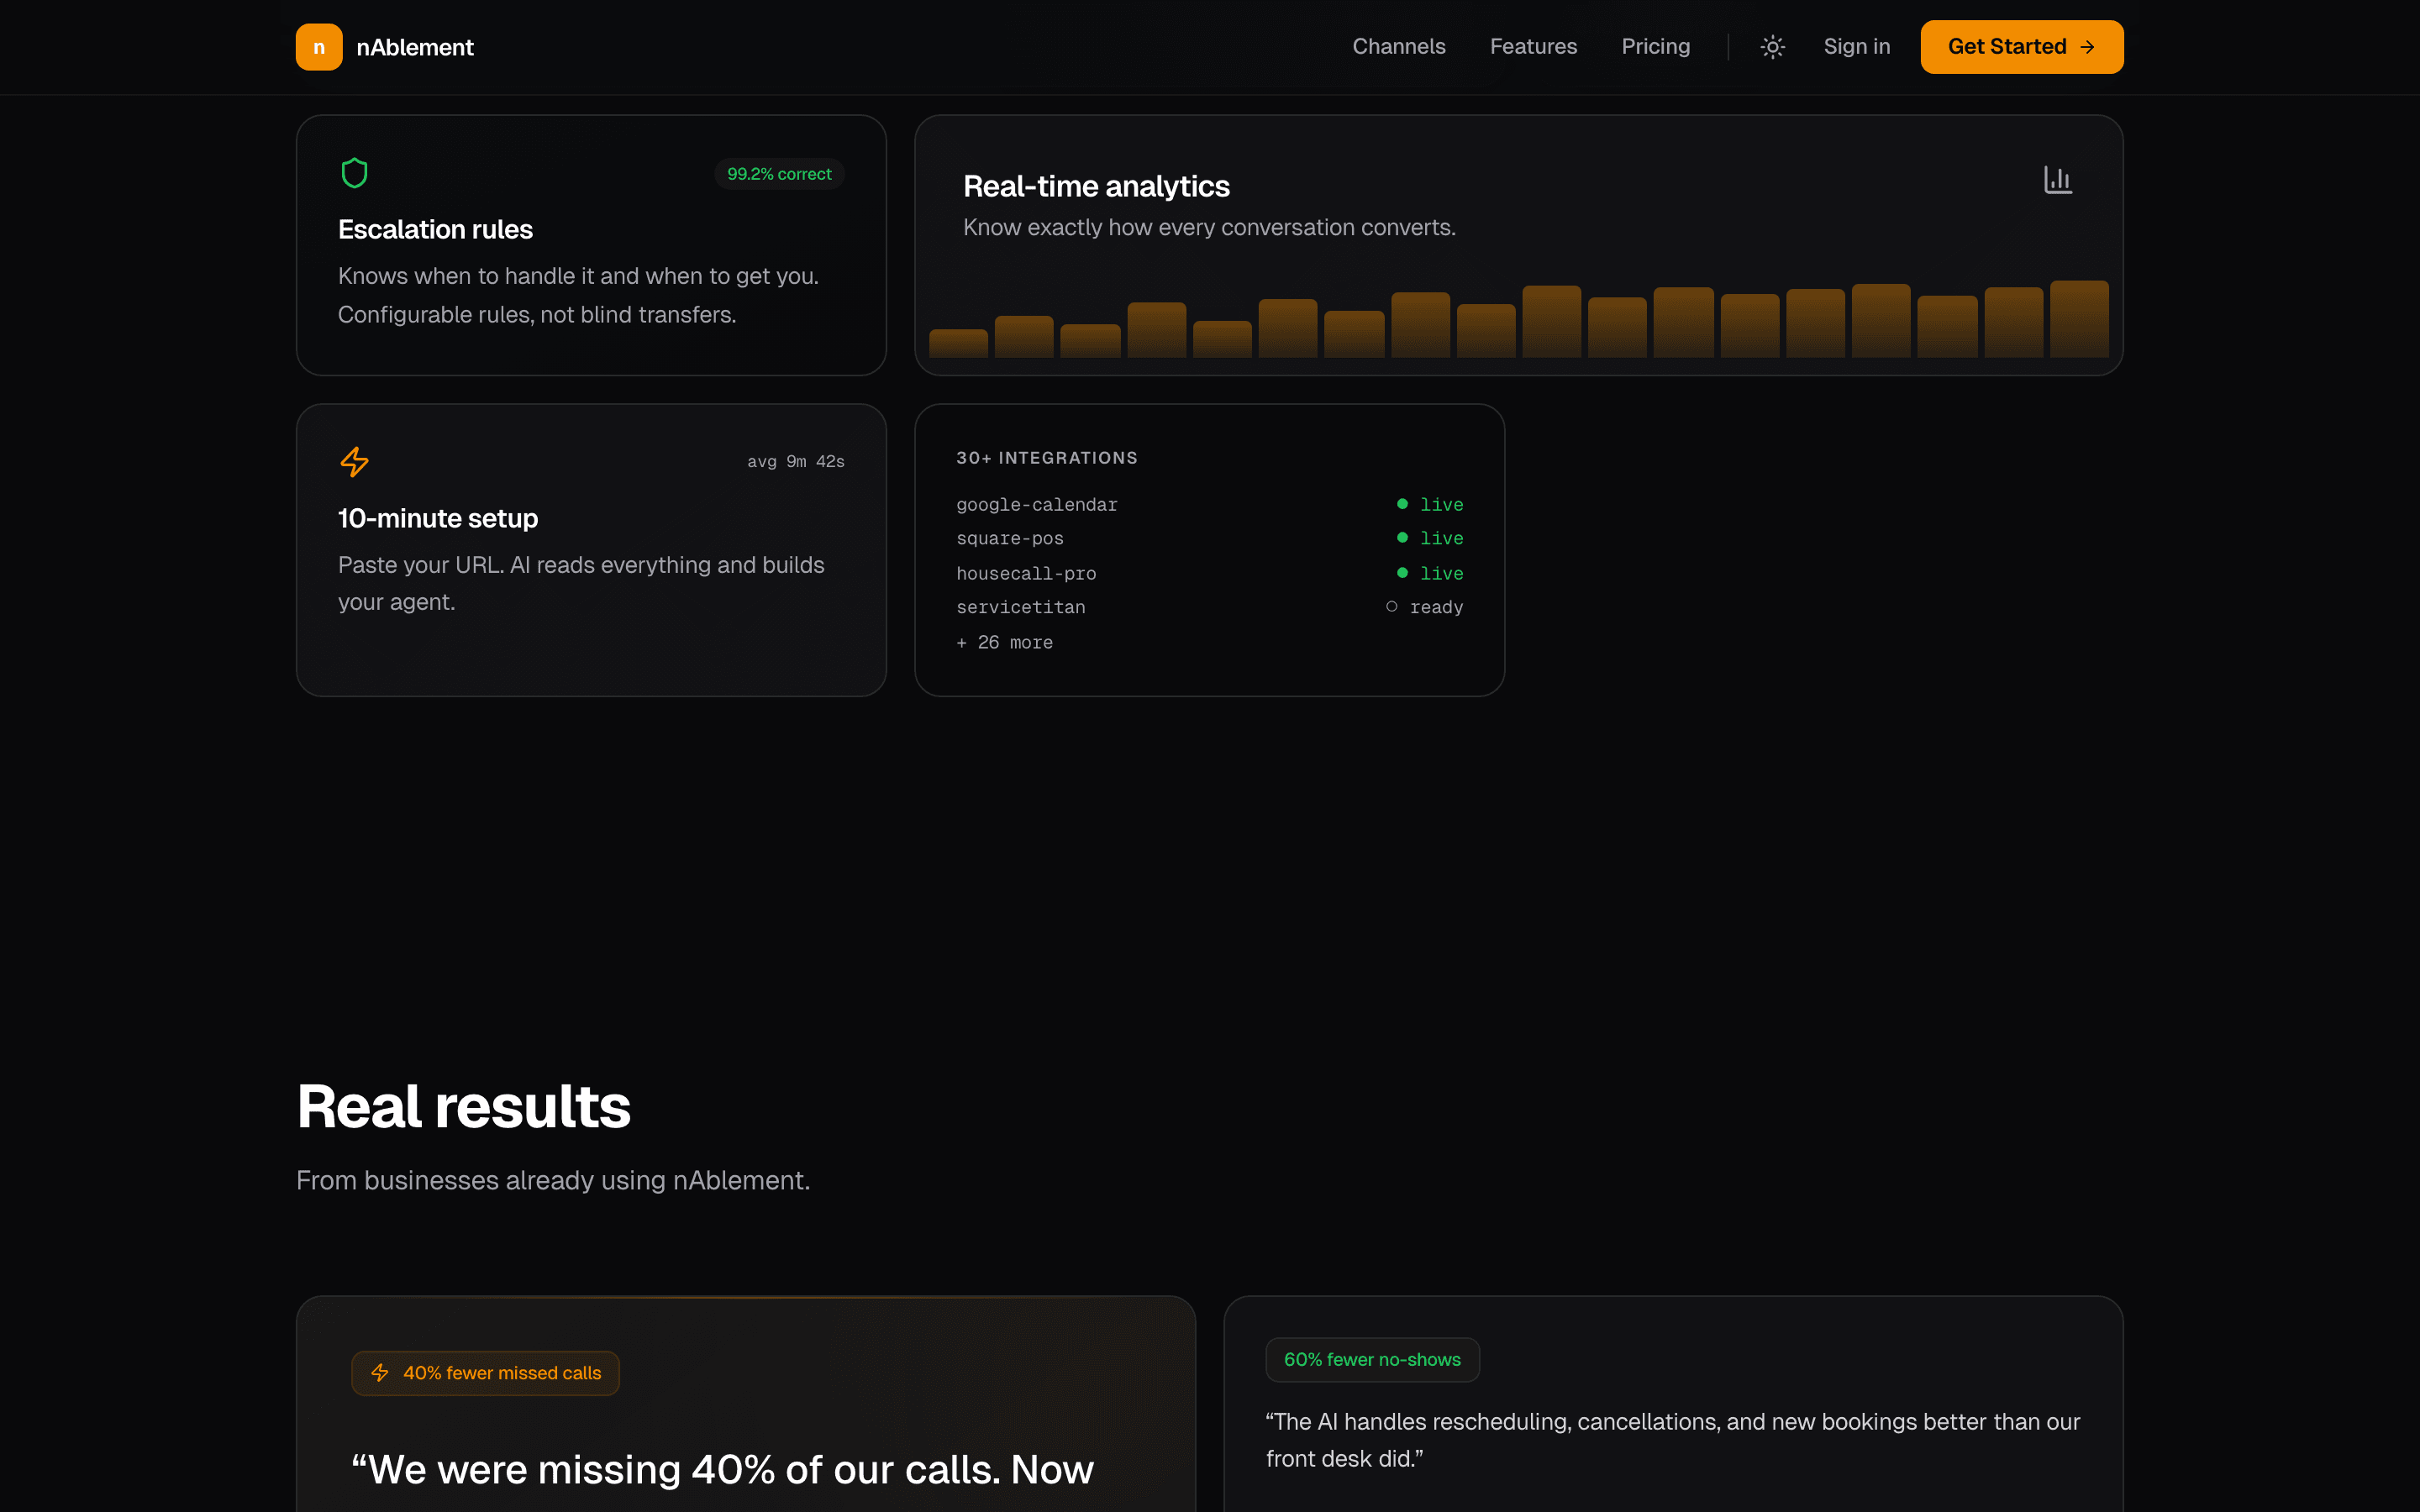The height and width of the screenshot is (1512, 2420).
Task: Click the 'Paste your URL' description text
Action: tap(581, 583)
